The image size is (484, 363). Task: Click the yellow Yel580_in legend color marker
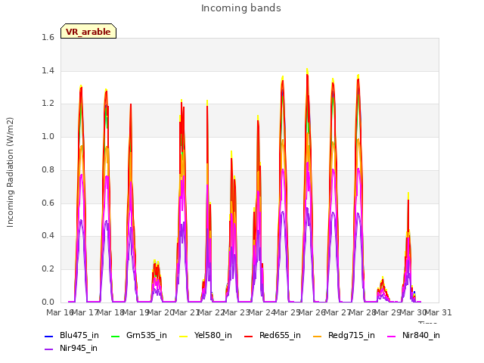pos(183,336)
